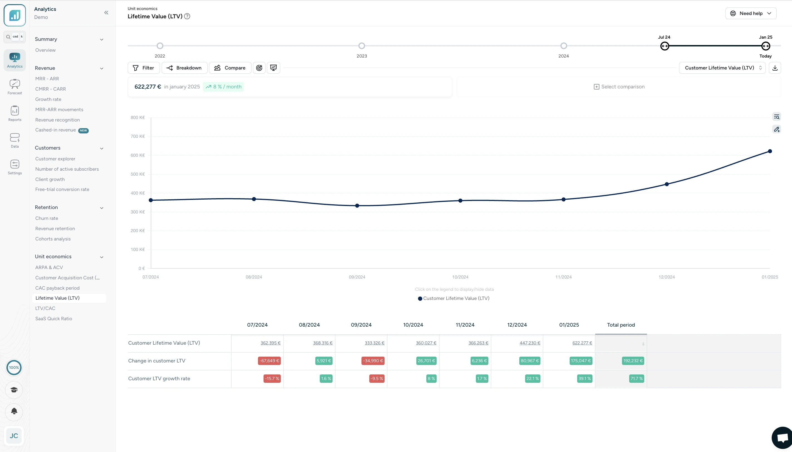
Task: Open the Need help dropdown
Action: pos(751,13)
